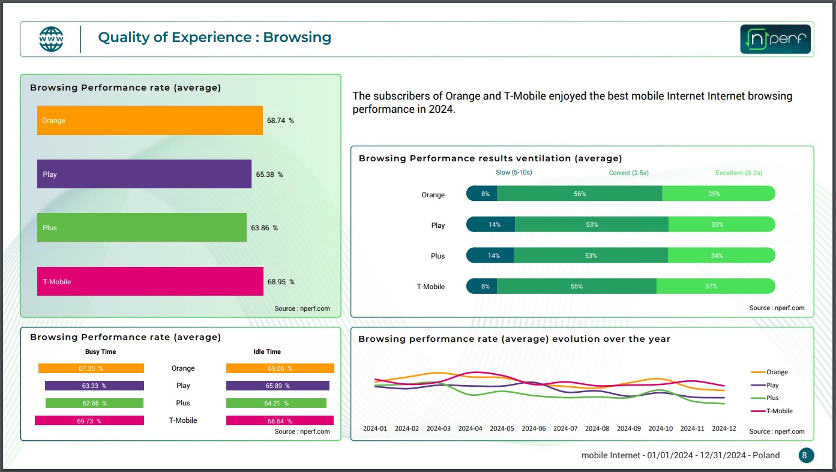Click Orange busy time bar 67.35 %
Screen dimensions: 836x472
click(91, 368)
